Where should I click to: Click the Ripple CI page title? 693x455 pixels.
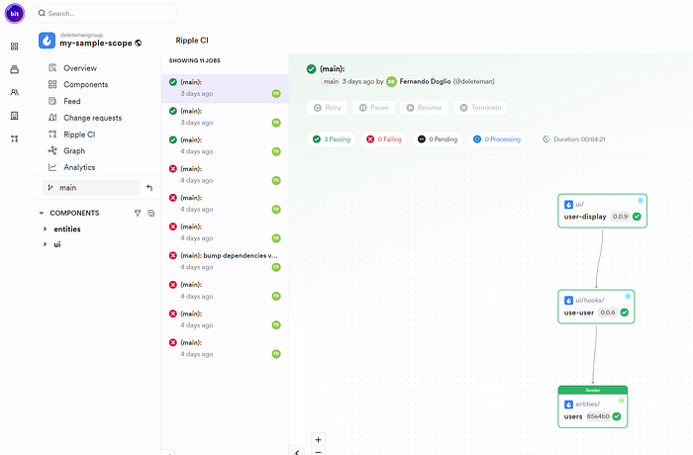[x=192, y=41]
